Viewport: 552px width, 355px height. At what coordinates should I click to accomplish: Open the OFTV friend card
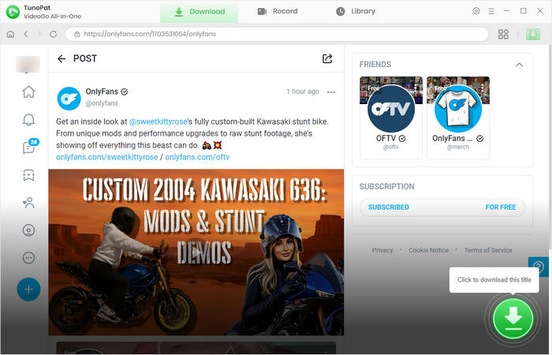(x=391, y=117)
